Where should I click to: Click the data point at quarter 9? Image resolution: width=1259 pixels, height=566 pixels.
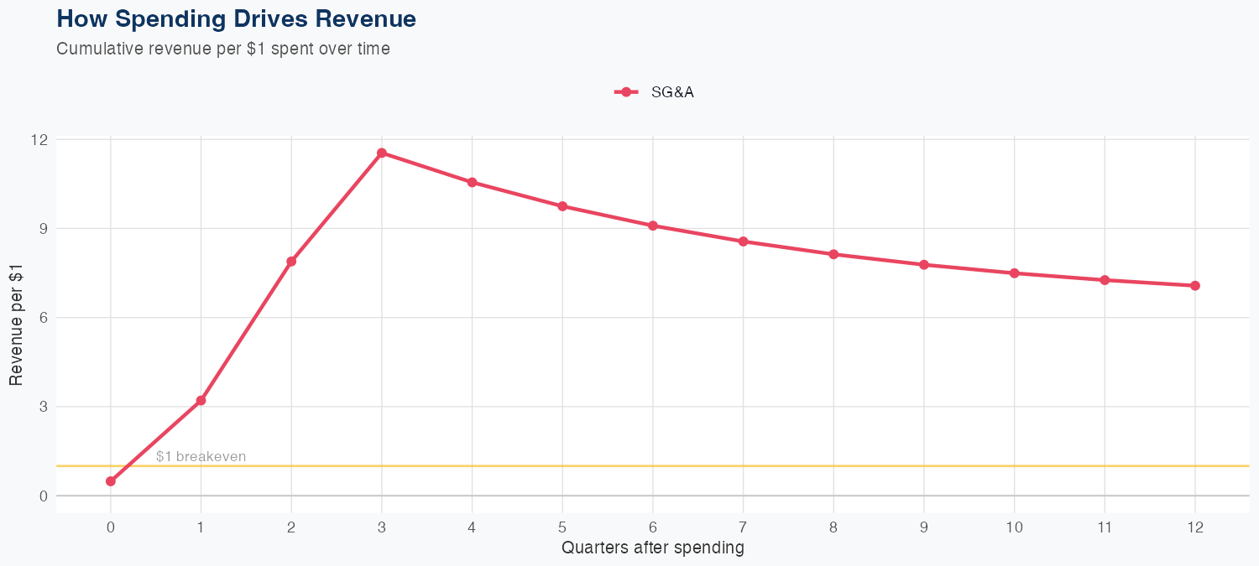[x=924, y=265]
